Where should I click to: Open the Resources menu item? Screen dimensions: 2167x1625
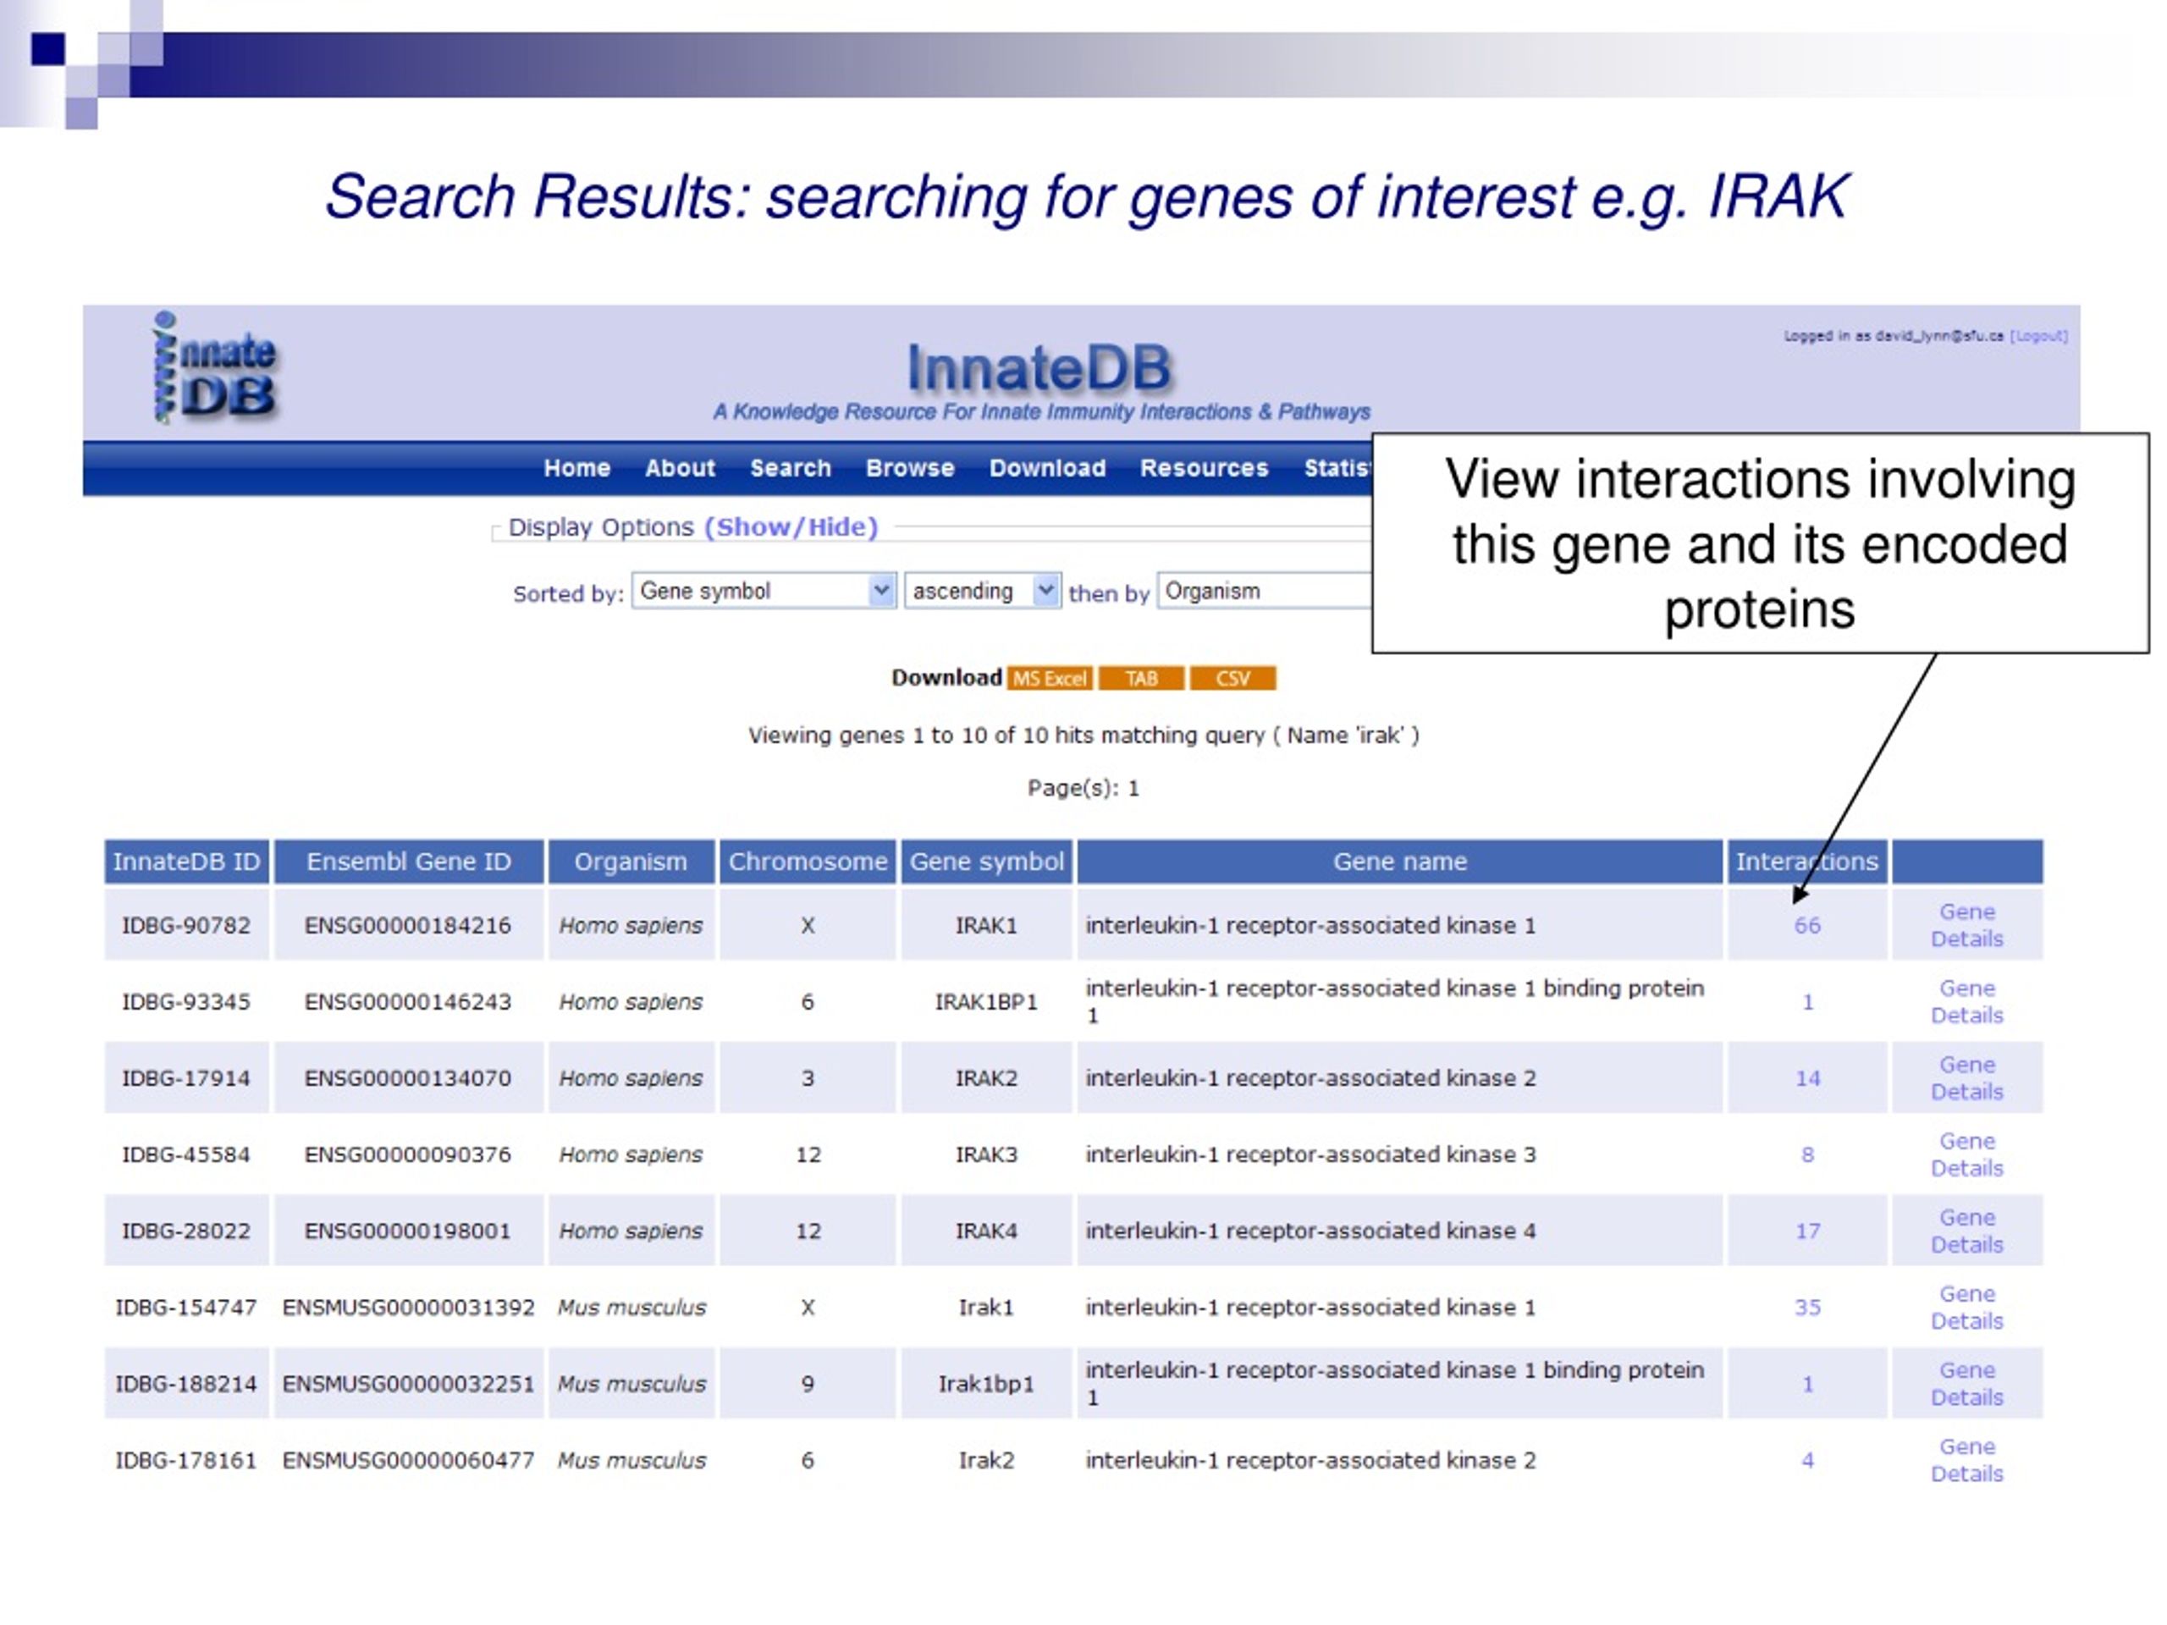[1204, 468]
